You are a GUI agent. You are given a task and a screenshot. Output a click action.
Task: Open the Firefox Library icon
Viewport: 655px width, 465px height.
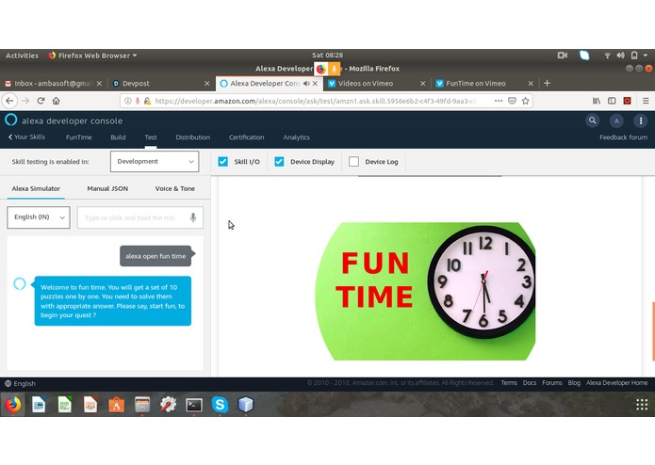click(597, 101)
